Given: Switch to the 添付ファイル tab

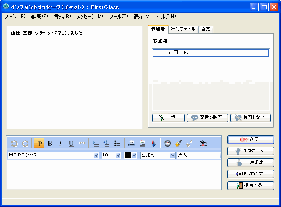Looking at the screenshot, I should tap(182, 29).
